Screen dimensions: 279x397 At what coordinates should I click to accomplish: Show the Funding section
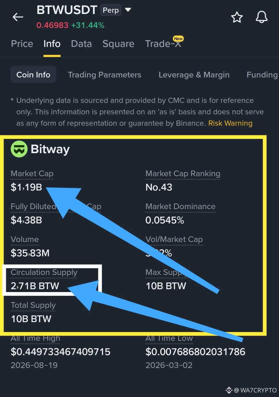pyautogui.click(x=262, y=75)
